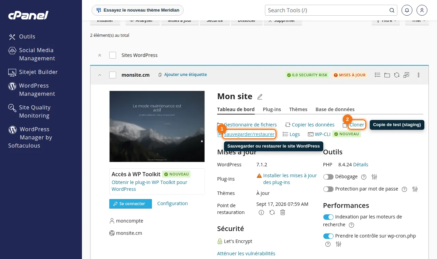Check the monsite.cm site checkbox
Image resolution: width=437 pixels, height=259 pixels.
[113, 75]
